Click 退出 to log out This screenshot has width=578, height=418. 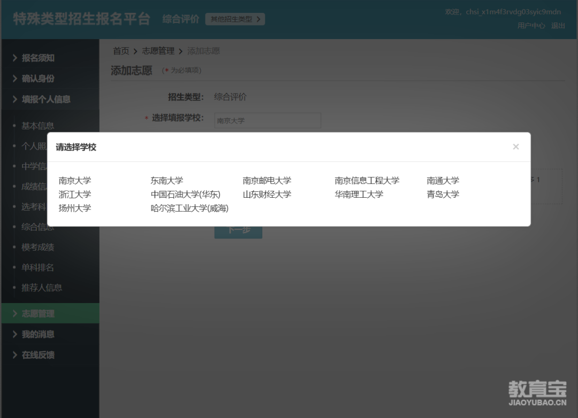[558, 26]
